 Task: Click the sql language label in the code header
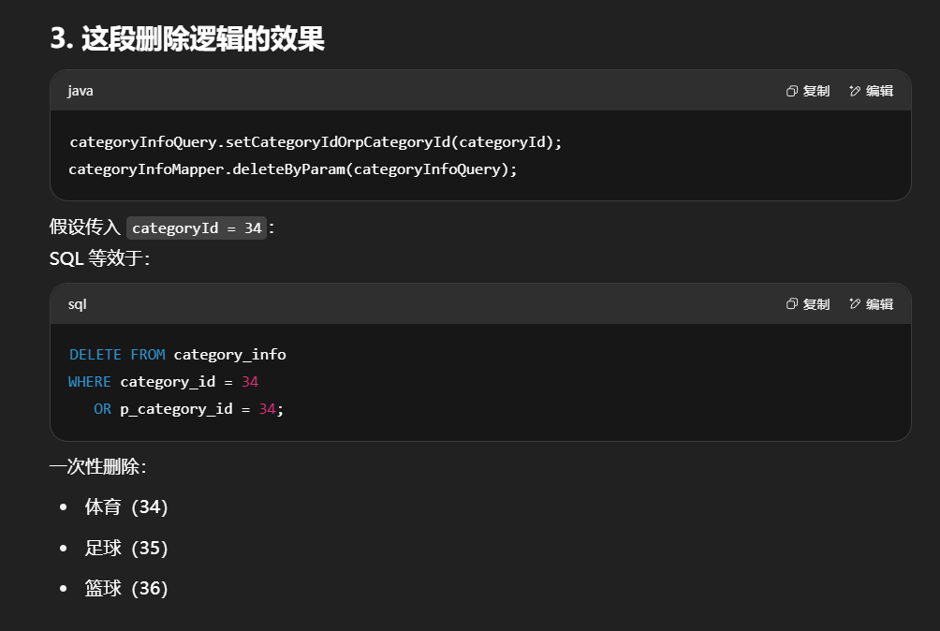click(x=78, y=304)
